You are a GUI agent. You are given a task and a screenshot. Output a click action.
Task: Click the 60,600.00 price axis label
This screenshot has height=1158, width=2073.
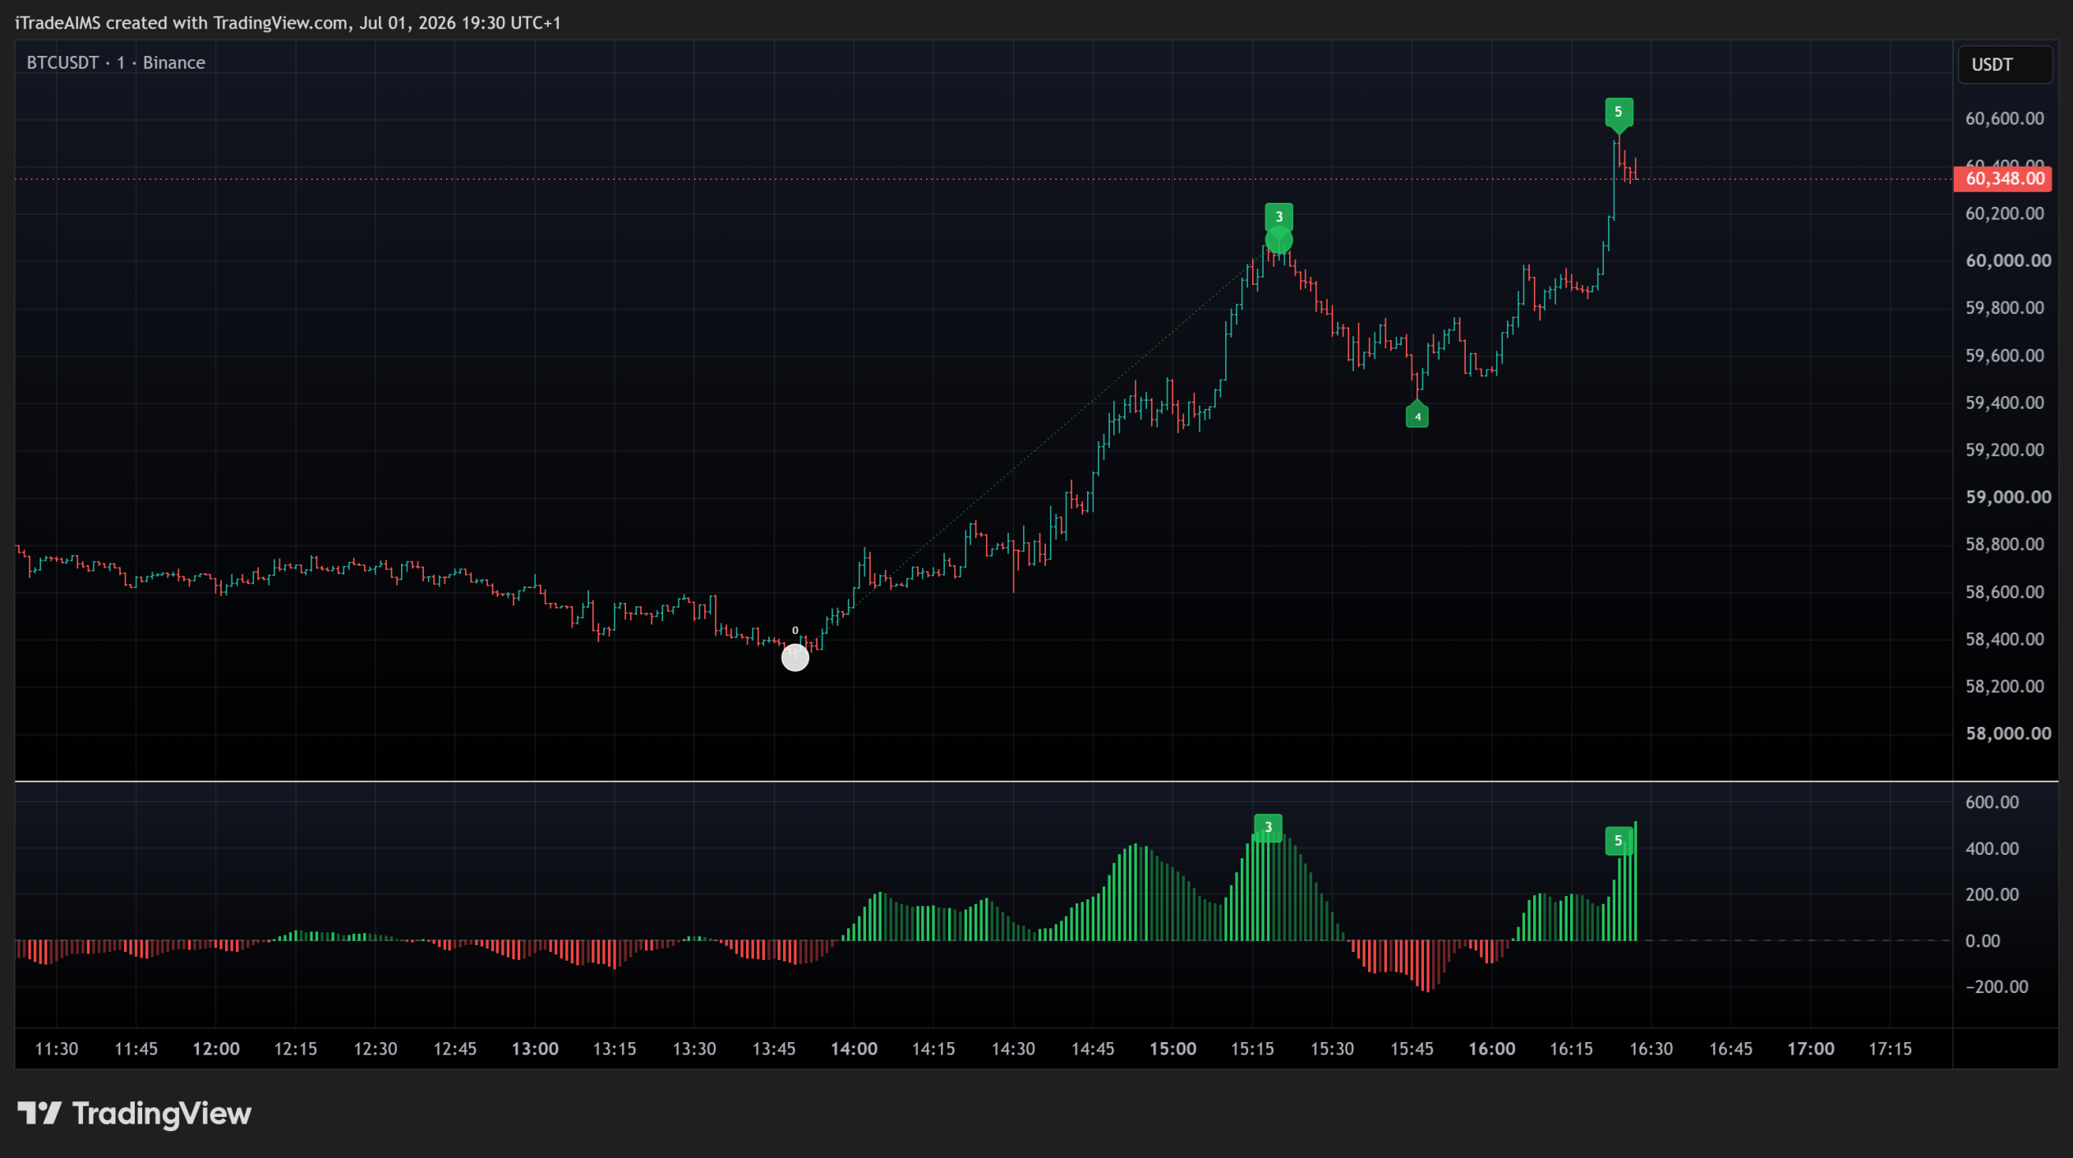tap(2004, 118)
